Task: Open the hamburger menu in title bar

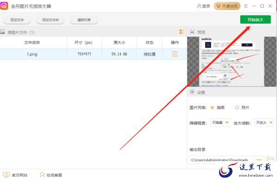Action: coord(246,6)
